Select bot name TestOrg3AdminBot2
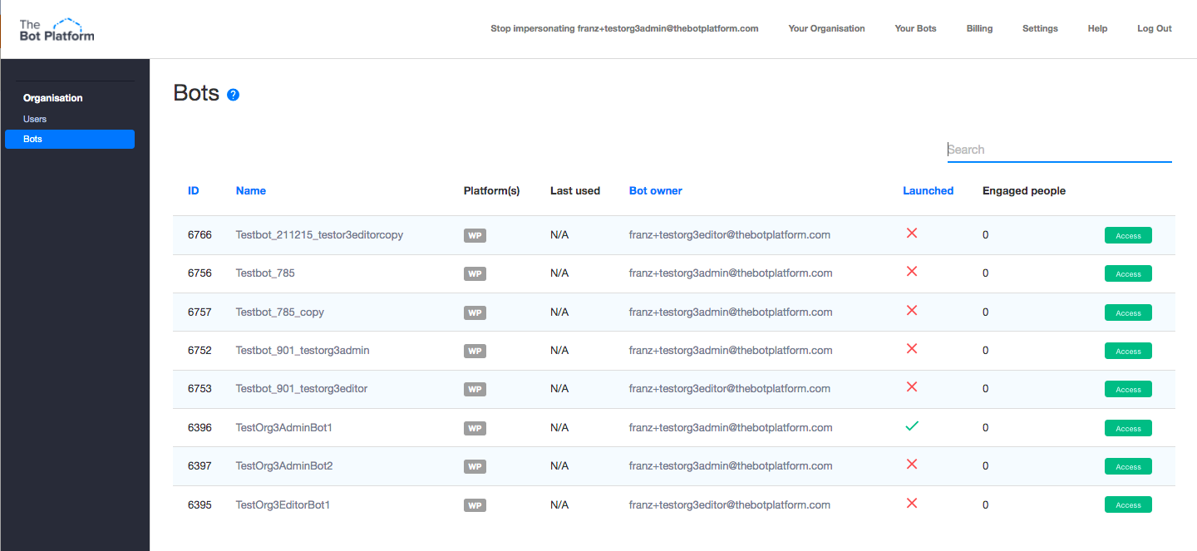This screenshot has width=1197, height=551. click(x=284, y=465)
